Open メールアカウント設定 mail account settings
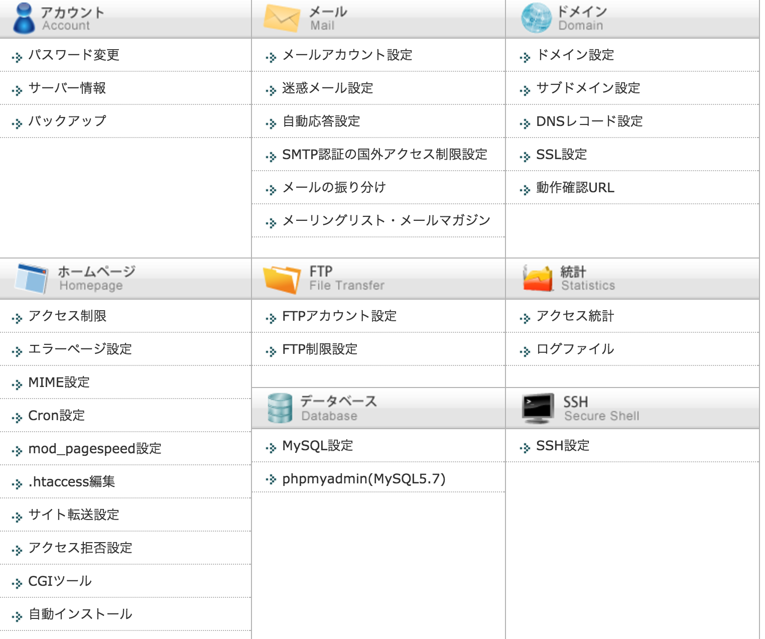The width and height of the screenshot is (765, 639). 347,55
